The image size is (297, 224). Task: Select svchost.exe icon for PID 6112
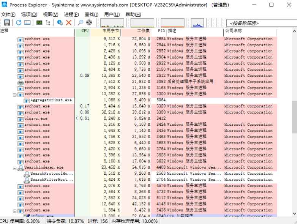tap(21, 199)
